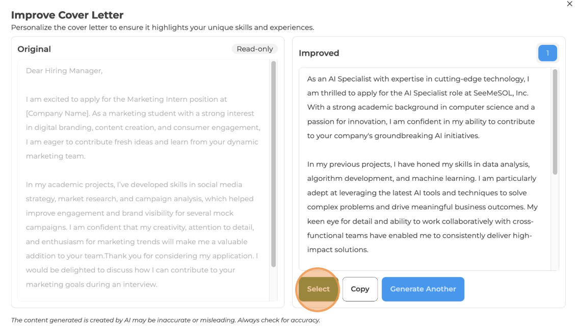Click paragraph starting 'I am excited to apply'
Viewport: 576px width, 331px height.
point(142,127)
